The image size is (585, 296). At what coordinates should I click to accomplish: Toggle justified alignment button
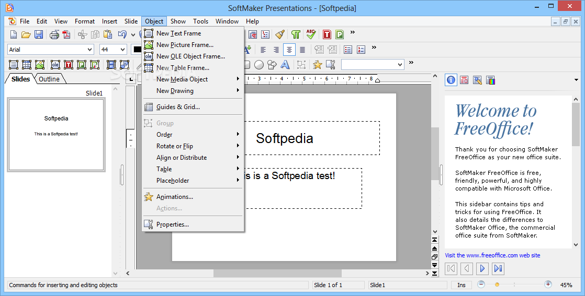pyautogui.click(x=302, y=50)
